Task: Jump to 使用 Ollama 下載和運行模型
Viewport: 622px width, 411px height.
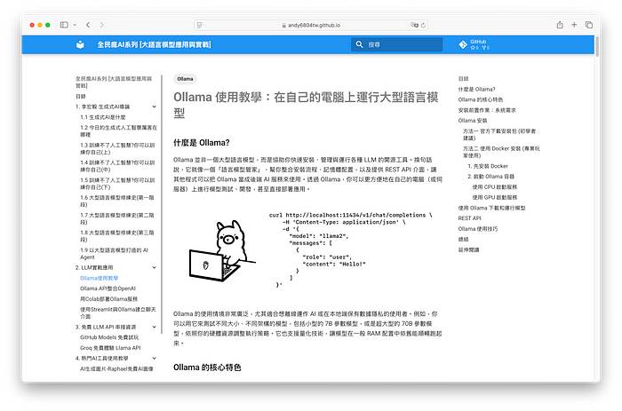Action: 492,208
